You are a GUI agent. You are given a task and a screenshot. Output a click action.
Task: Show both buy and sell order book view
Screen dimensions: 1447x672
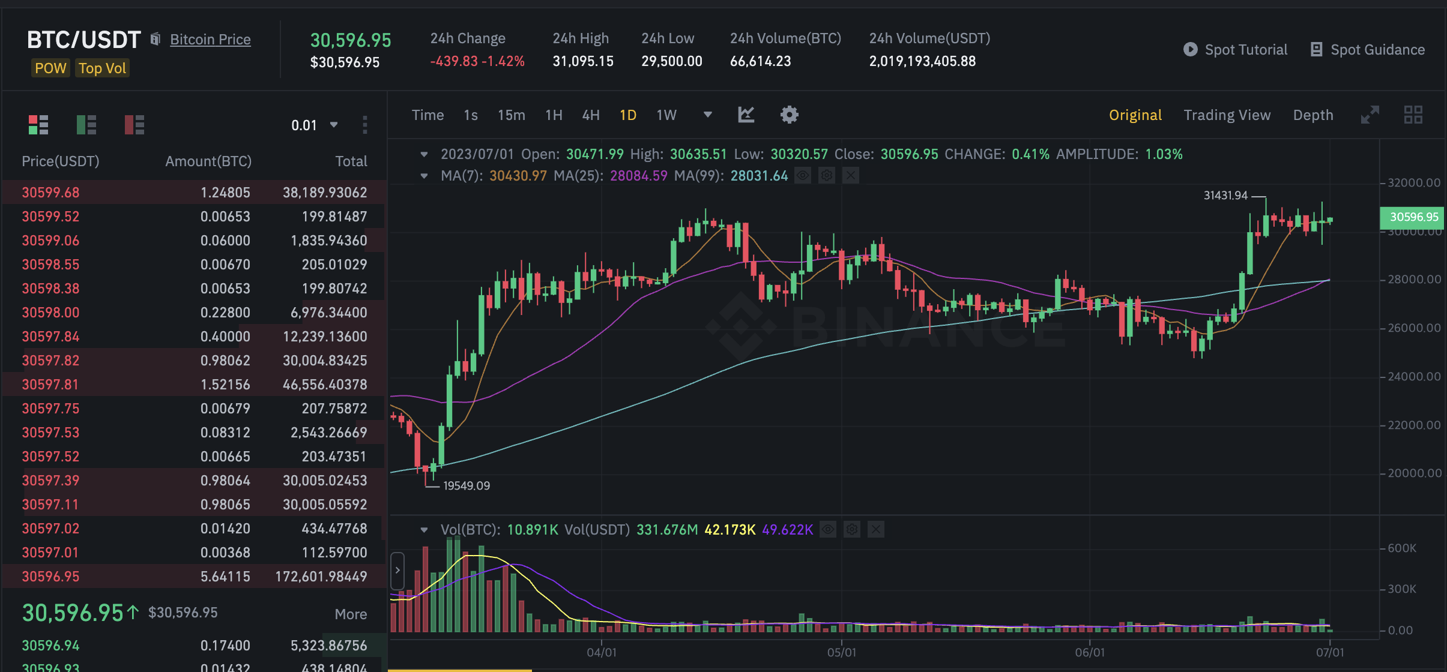click(x=38, y=125)
